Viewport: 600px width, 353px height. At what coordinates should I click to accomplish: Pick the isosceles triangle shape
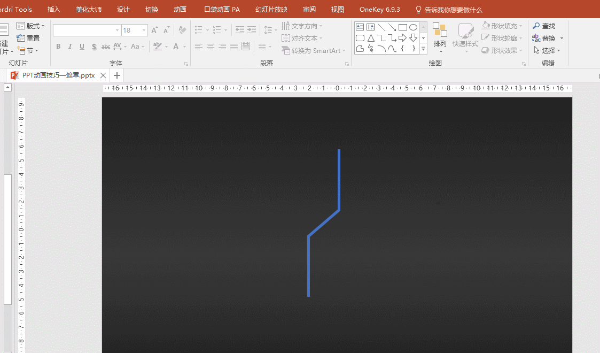click(371, 38)
